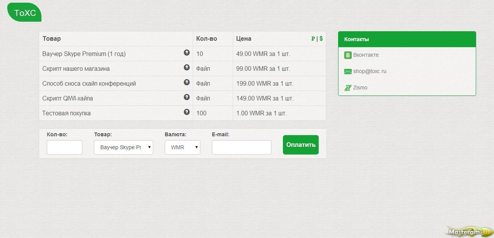Open the shop@toxc.ru email link

370,71
